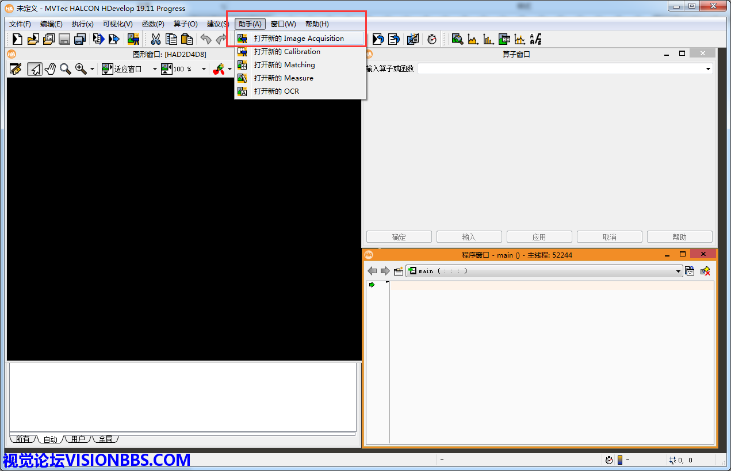
Task: Open the 适应窗口 fit window dropdown arrow
Action: (x=155, y=70)
